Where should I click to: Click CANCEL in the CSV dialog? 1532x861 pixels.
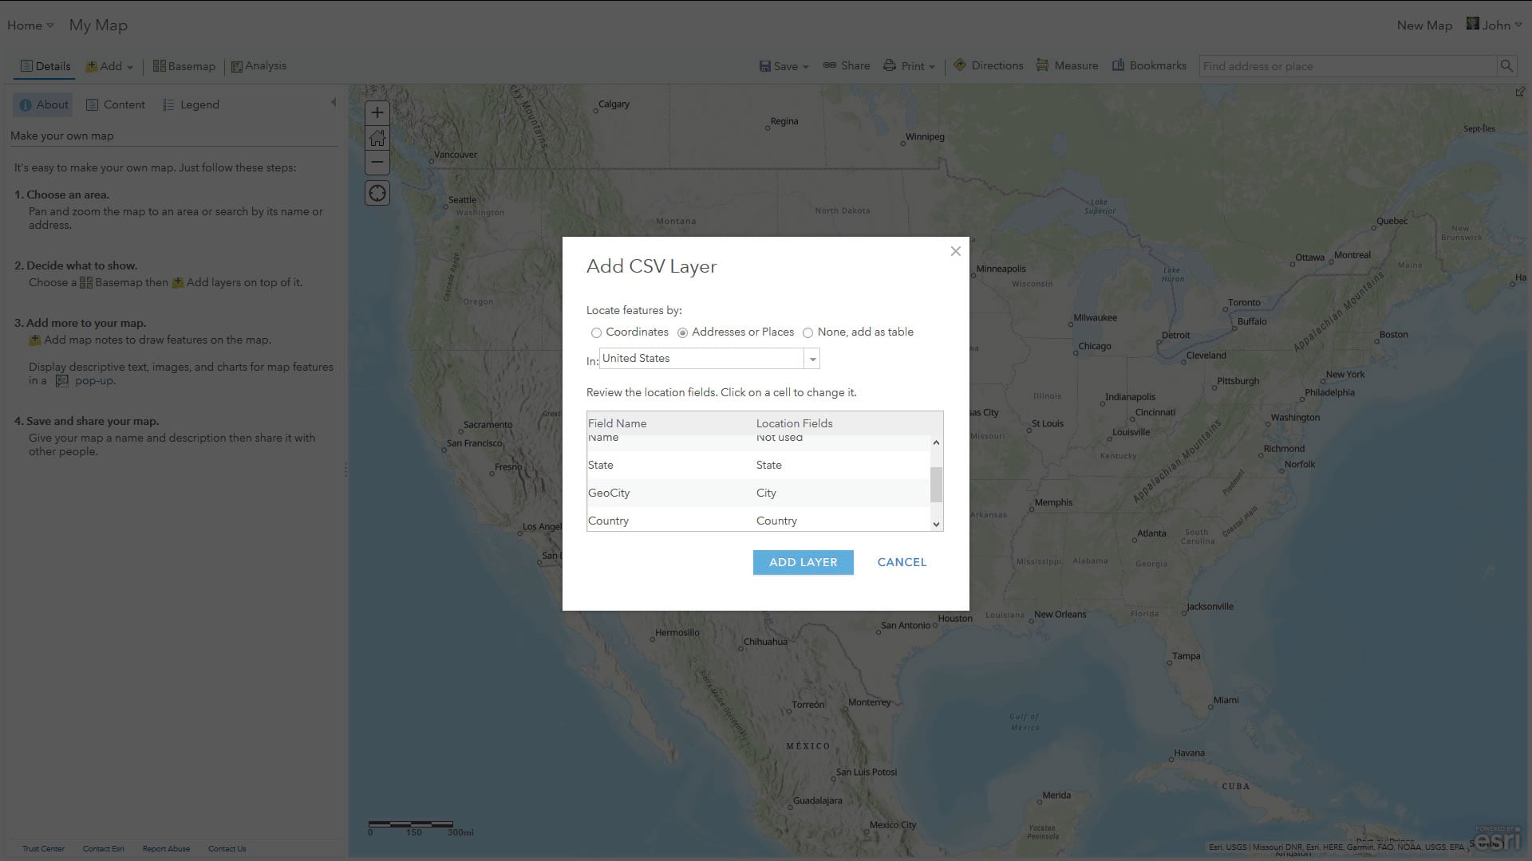[902, 562]
